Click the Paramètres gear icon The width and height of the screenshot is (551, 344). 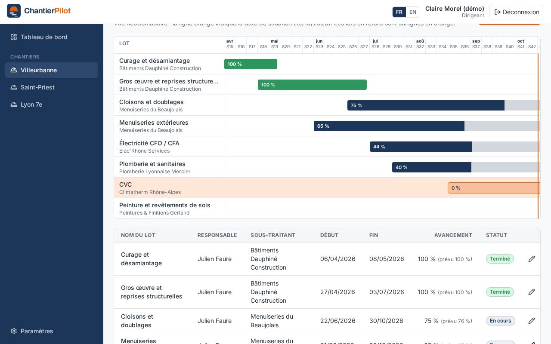pos(14,331)
